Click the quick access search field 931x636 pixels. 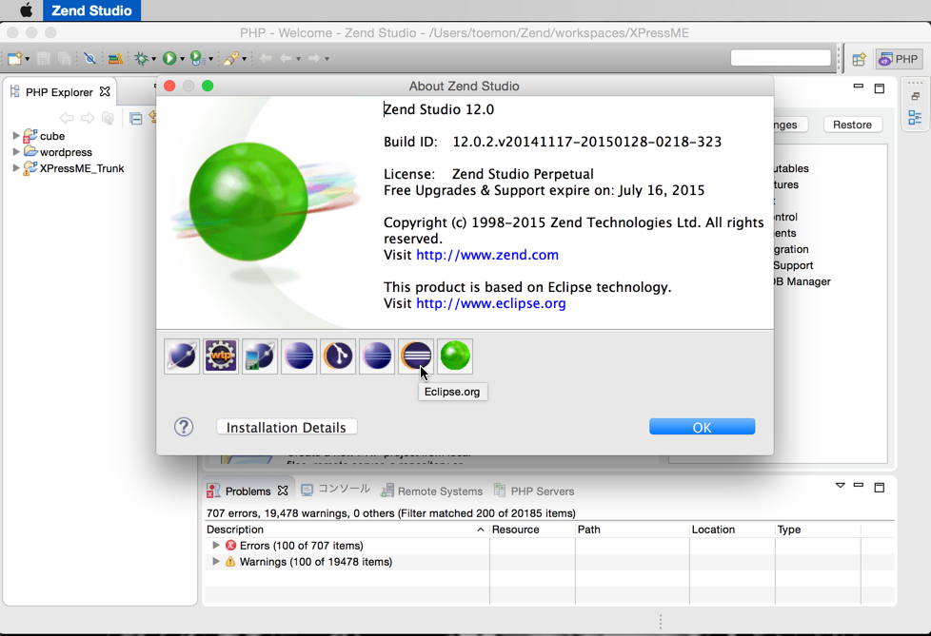(x=781, y=58)
